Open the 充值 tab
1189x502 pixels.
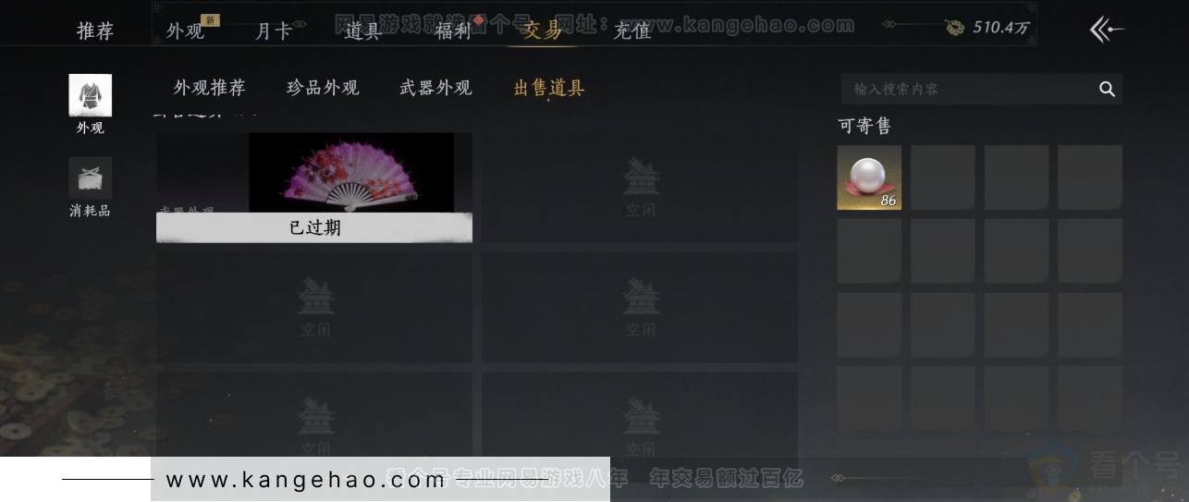[x=632, y=31]
